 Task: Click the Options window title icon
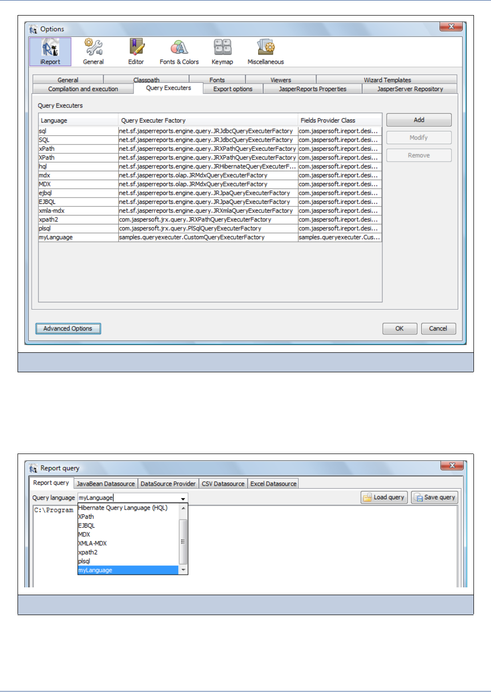point(33,29)
